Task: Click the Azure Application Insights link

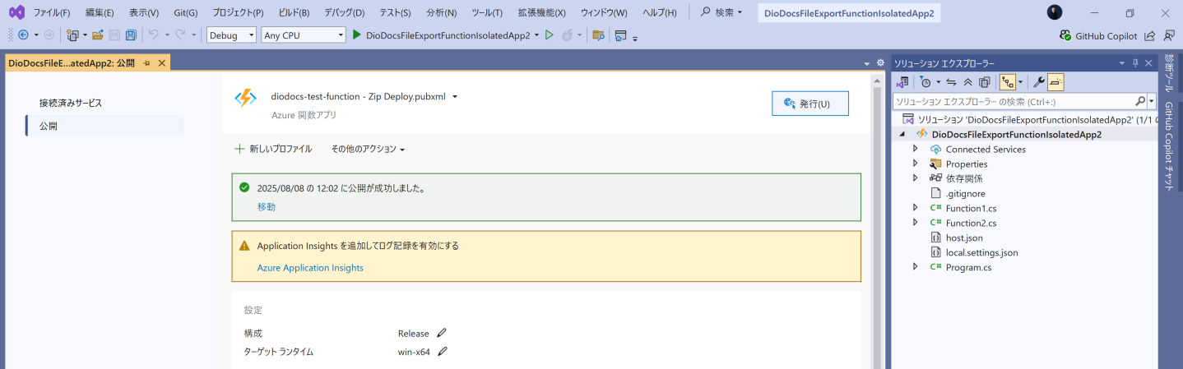Action: coord(310,268)
